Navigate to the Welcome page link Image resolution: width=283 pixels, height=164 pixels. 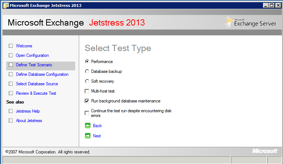coord(24,46)
